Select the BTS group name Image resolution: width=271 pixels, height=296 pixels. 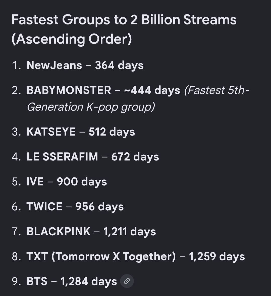(x=37, y=281)
